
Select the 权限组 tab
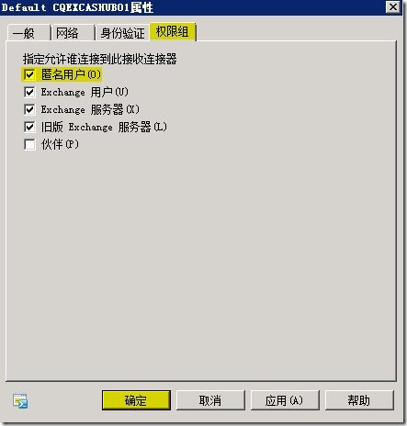173,31
